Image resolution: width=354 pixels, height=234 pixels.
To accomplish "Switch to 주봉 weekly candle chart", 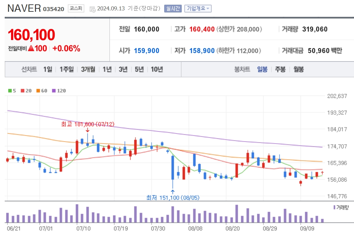I will (280, 69).
